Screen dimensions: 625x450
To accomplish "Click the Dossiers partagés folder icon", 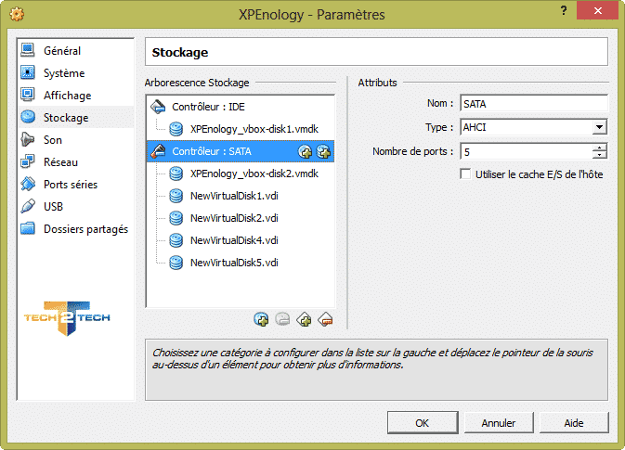I will 28,228.
